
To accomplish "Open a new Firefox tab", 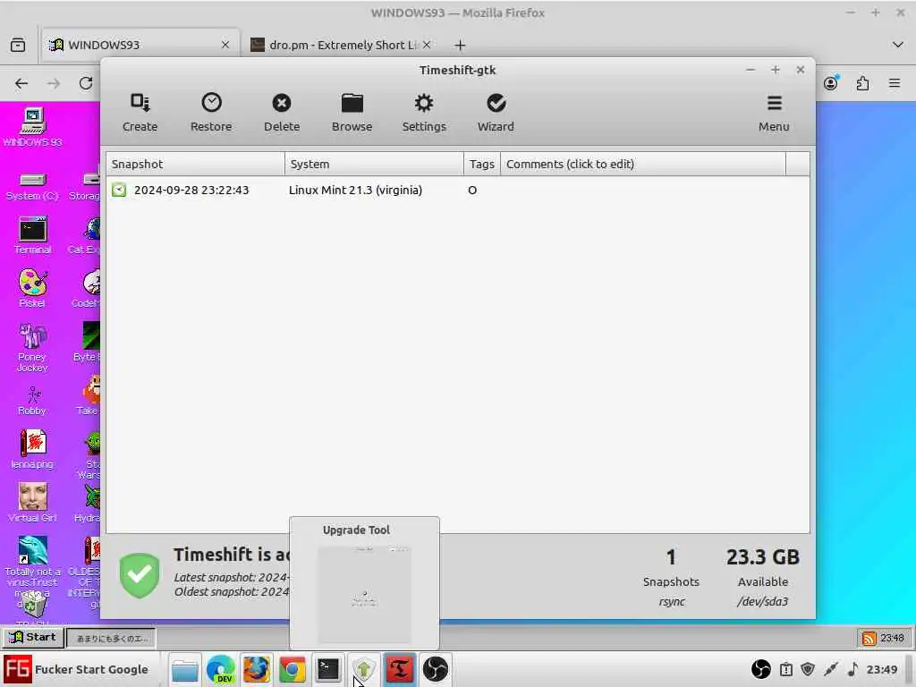I will [x=460, y=45].
